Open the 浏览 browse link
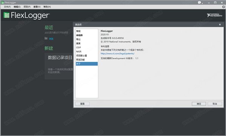 coord(51,39)
